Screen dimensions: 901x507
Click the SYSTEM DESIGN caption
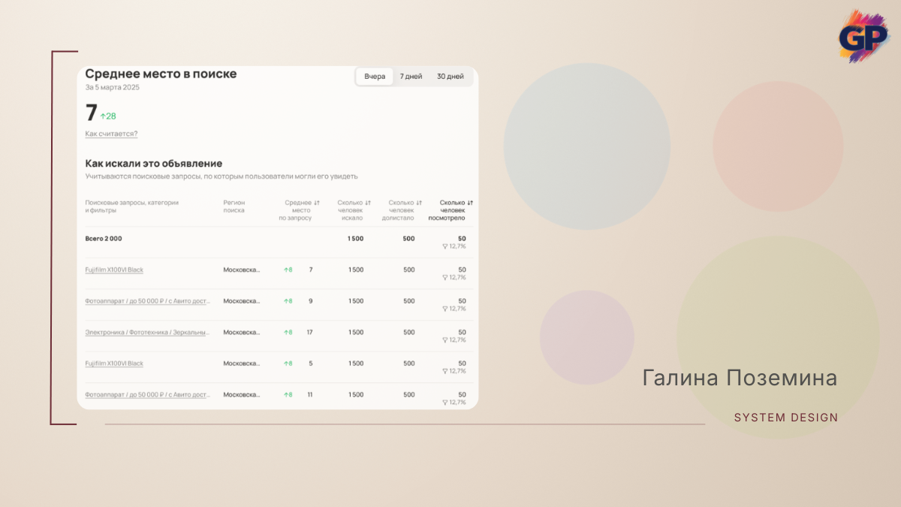click(x=785, y=418)
